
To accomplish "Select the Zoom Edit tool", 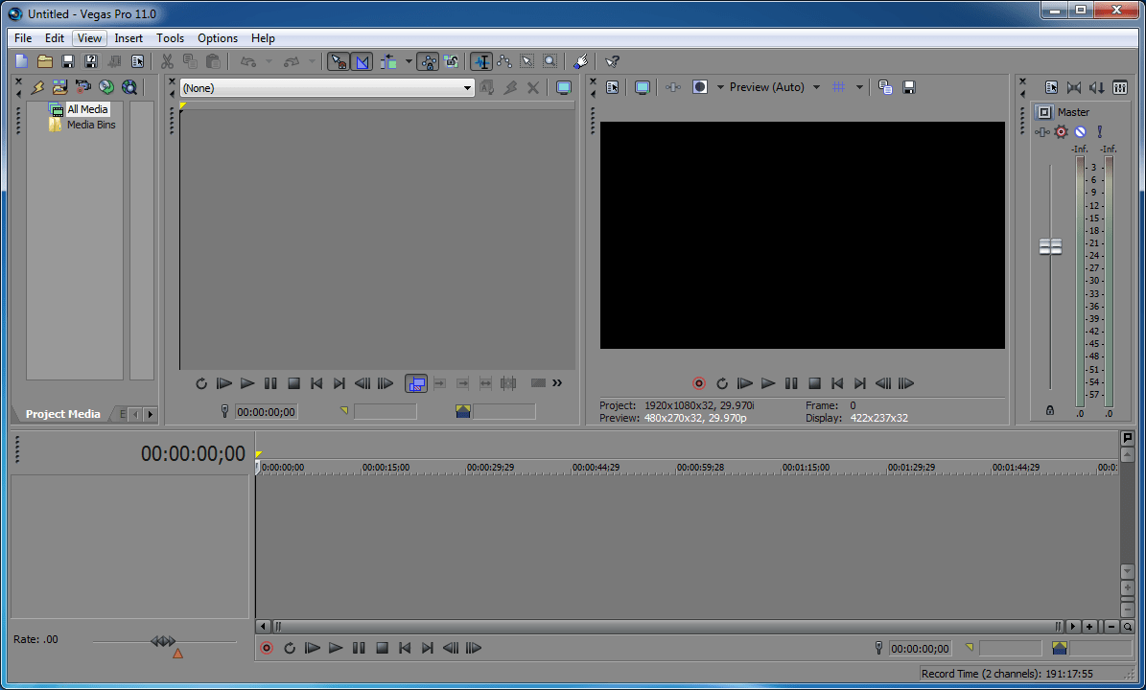I will pyautogui.click(x=550, y=62).
